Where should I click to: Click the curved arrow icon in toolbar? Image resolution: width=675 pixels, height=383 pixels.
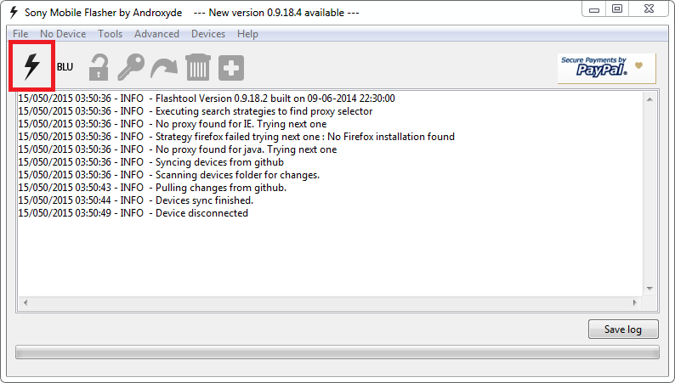(x=164, y=68)
